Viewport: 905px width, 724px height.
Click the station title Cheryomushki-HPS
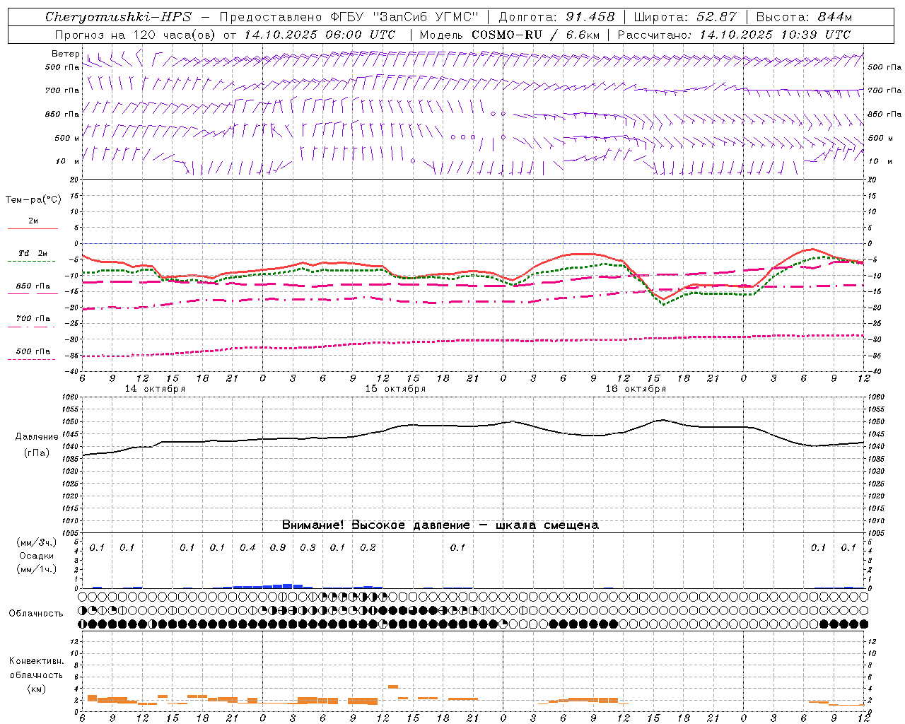click(118, 17)
